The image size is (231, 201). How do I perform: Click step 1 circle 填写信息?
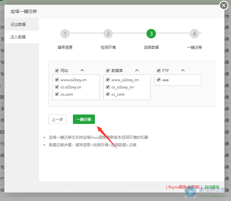pos(65,34)
